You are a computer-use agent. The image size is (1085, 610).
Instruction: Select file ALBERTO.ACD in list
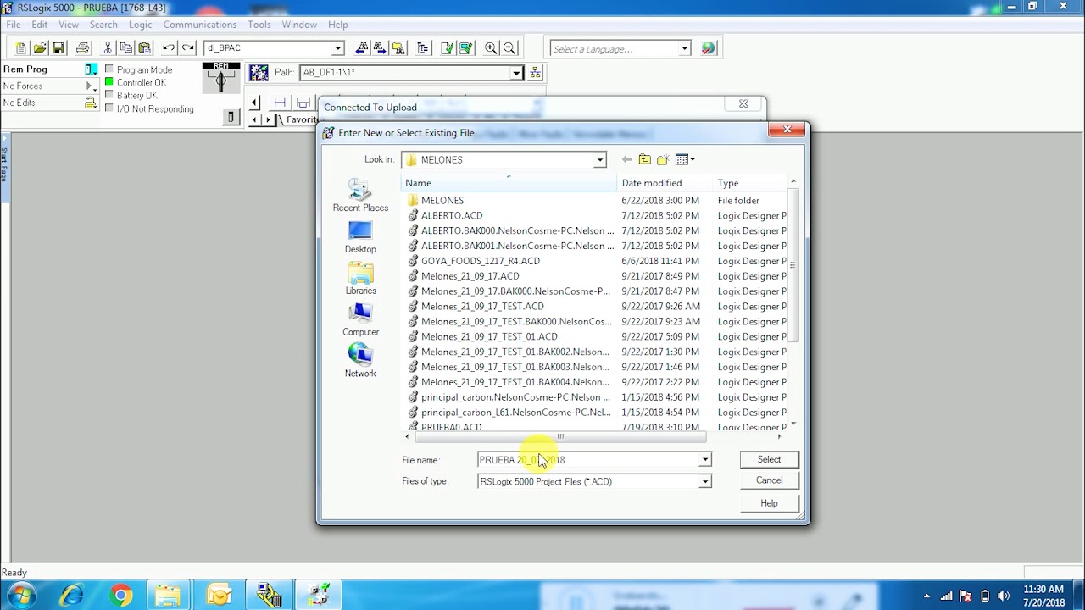click(452, 215)
